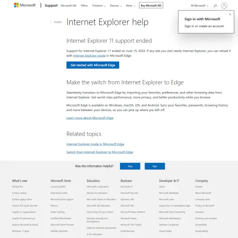The image size is (238, 238).
Task: Open Microsoft Store support link
Action: [x=62, y=199]
